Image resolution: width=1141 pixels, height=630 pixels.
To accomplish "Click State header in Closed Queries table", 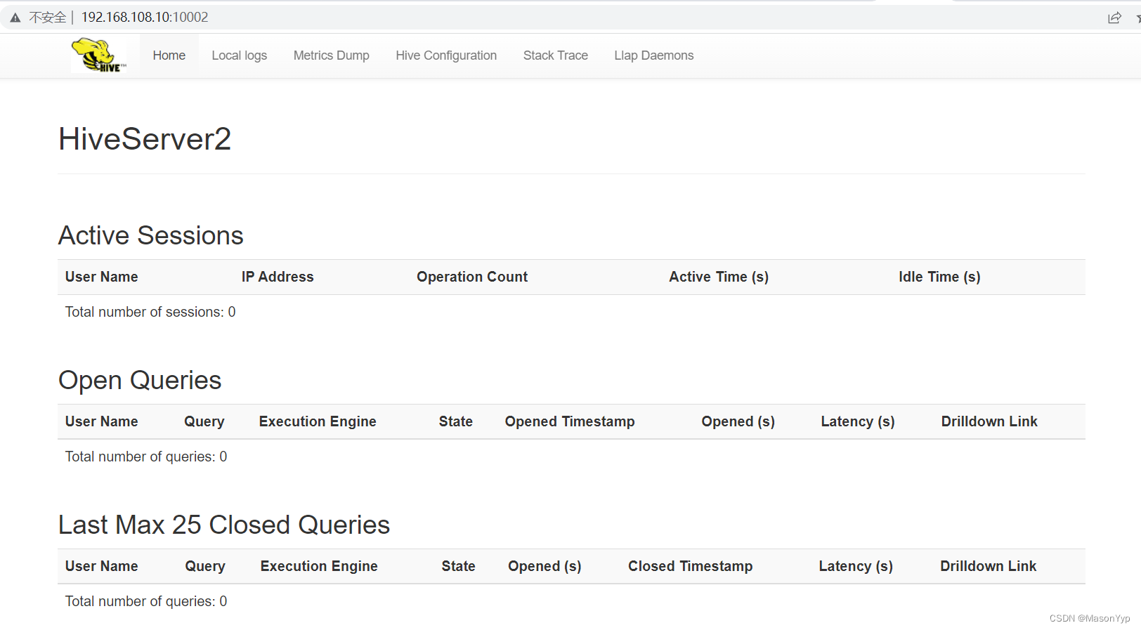I will tap(459, 566).
